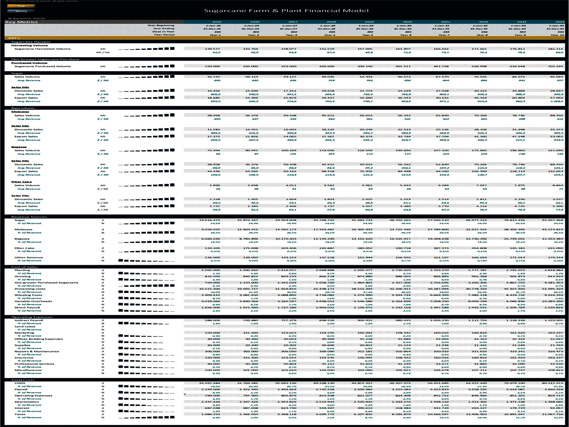Select bagasse sales volume cell 72.394
The height and width of the screenshot is (427, 569).
pyautogui.click(x=213, y=150)
